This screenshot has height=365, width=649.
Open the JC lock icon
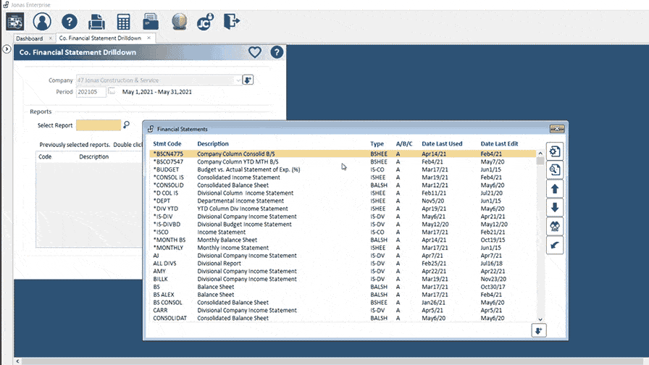(x=205, y=22)
